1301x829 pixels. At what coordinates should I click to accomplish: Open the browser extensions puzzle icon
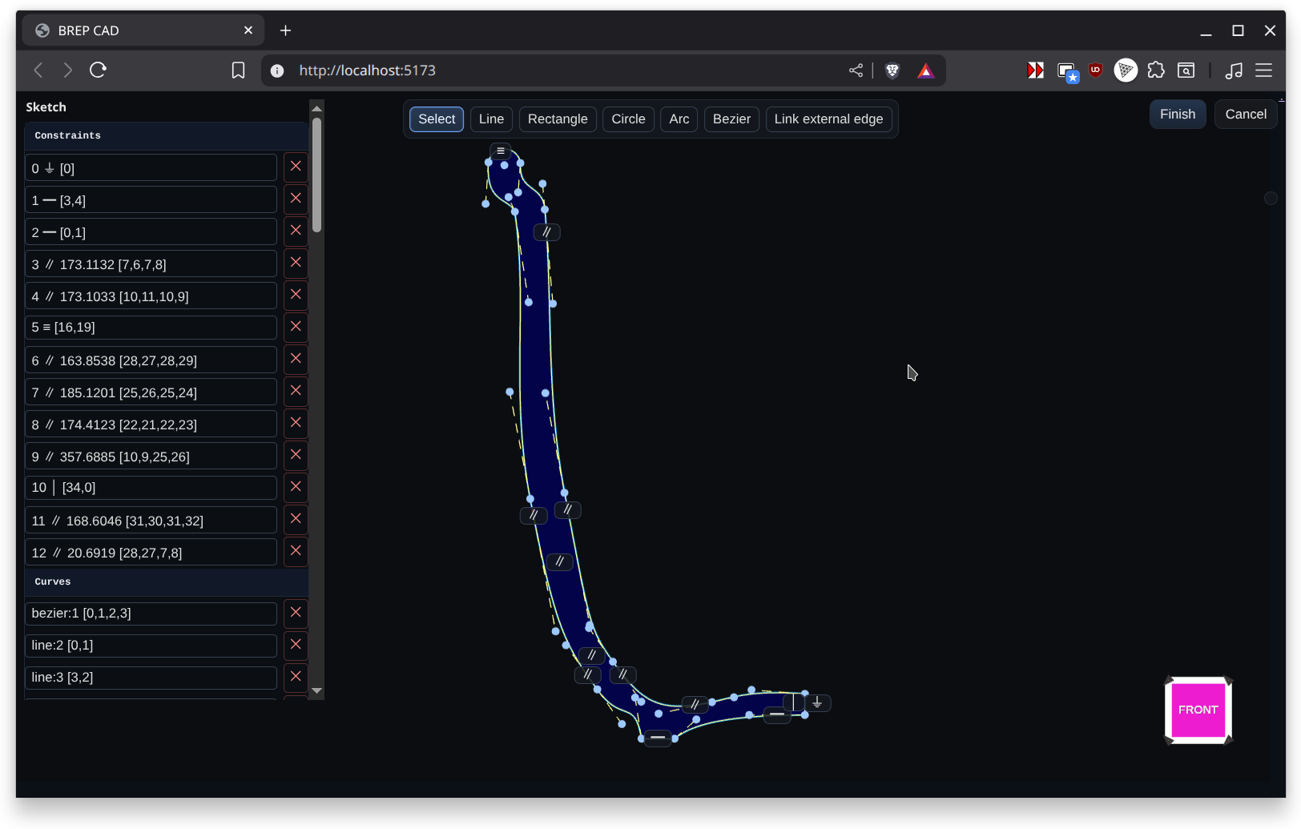1155,70
